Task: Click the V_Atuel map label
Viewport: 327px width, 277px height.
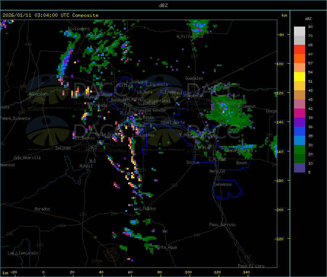Action: point(187,135)
